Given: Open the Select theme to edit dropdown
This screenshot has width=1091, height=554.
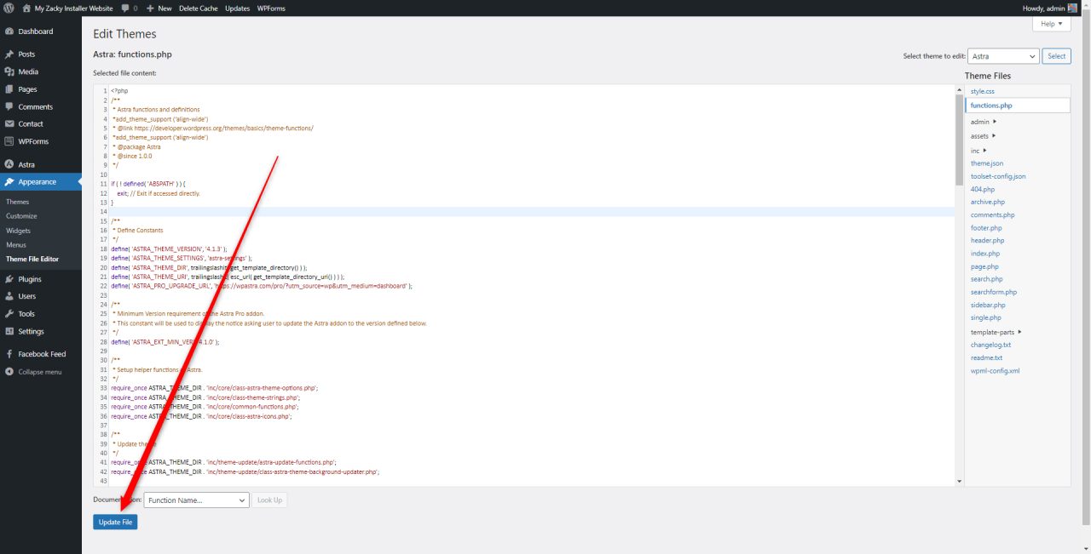Looking at the screenshot, I should (1003, 55).
